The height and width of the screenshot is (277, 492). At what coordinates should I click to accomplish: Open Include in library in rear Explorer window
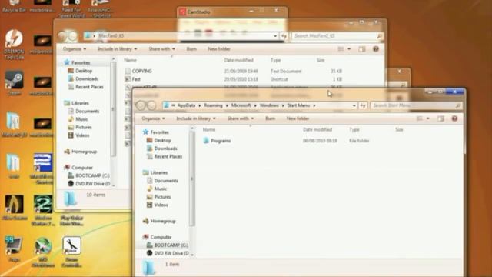click(x=118, y=49)
